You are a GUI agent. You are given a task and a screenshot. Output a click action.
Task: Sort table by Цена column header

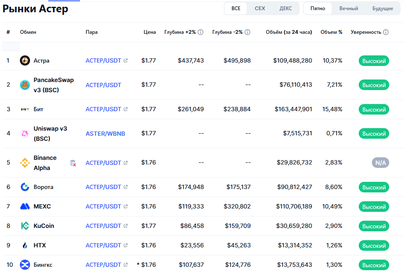[150, 32]
